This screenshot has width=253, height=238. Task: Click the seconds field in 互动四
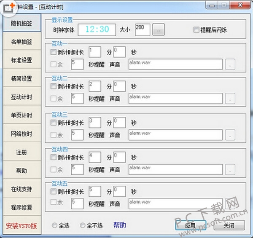click(119, 157)
